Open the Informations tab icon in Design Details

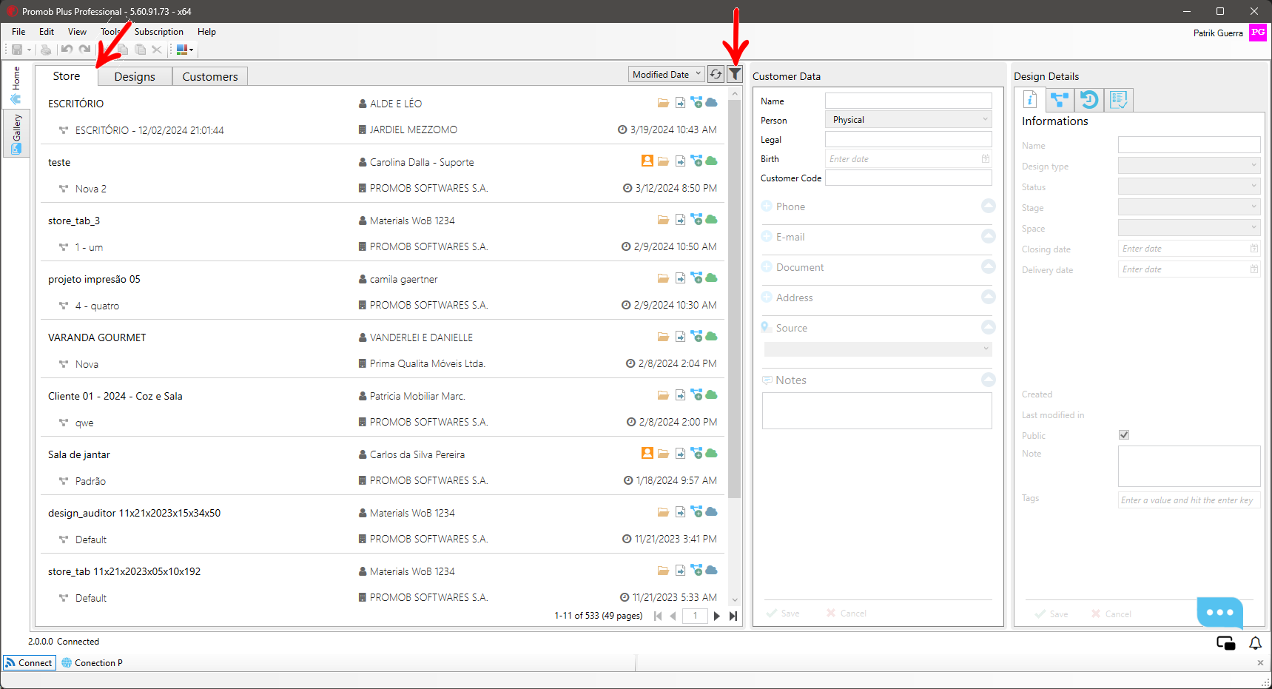(1029, 100)
